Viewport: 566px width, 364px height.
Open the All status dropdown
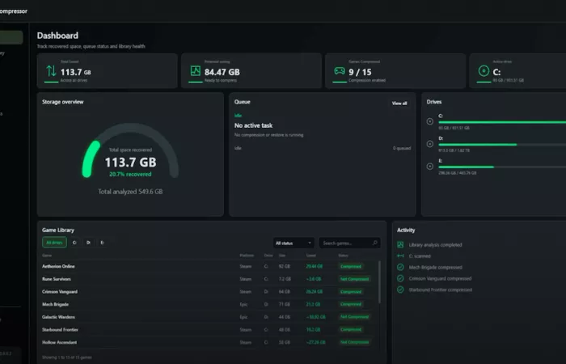point(294,243)
